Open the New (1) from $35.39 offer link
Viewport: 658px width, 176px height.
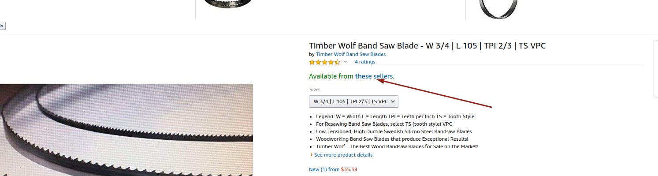point(333,169)
